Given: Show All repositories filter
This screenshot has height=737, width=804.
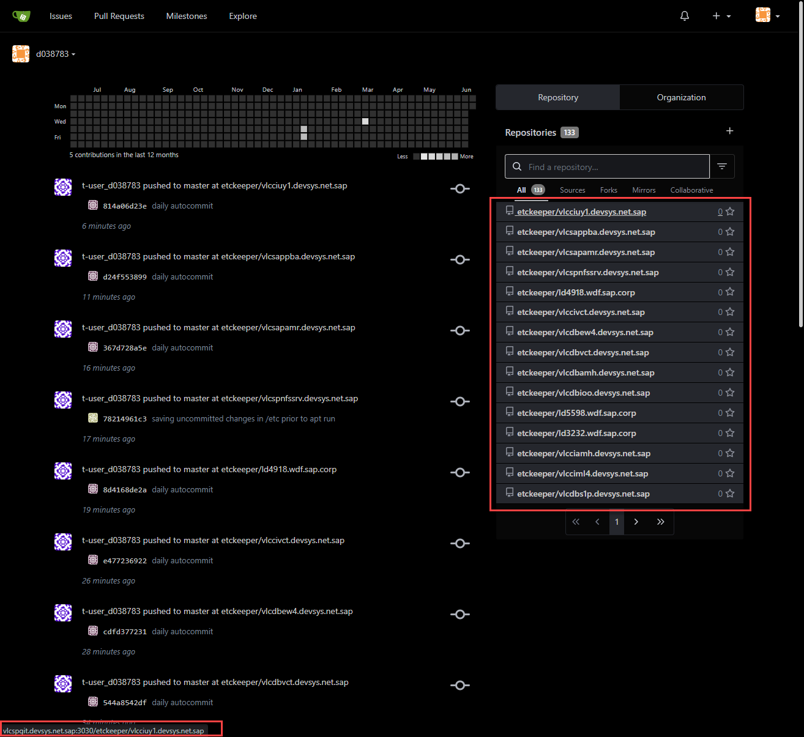Looking at the screenshot, I should pyautogui.click(x=530, y=190).
